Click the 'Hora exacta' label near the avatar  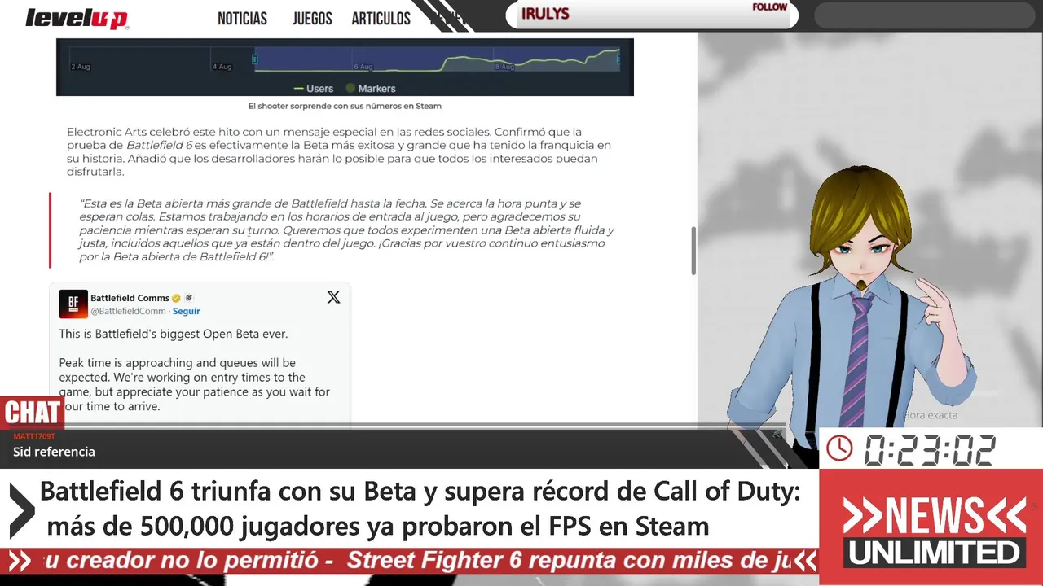(931, 415)
